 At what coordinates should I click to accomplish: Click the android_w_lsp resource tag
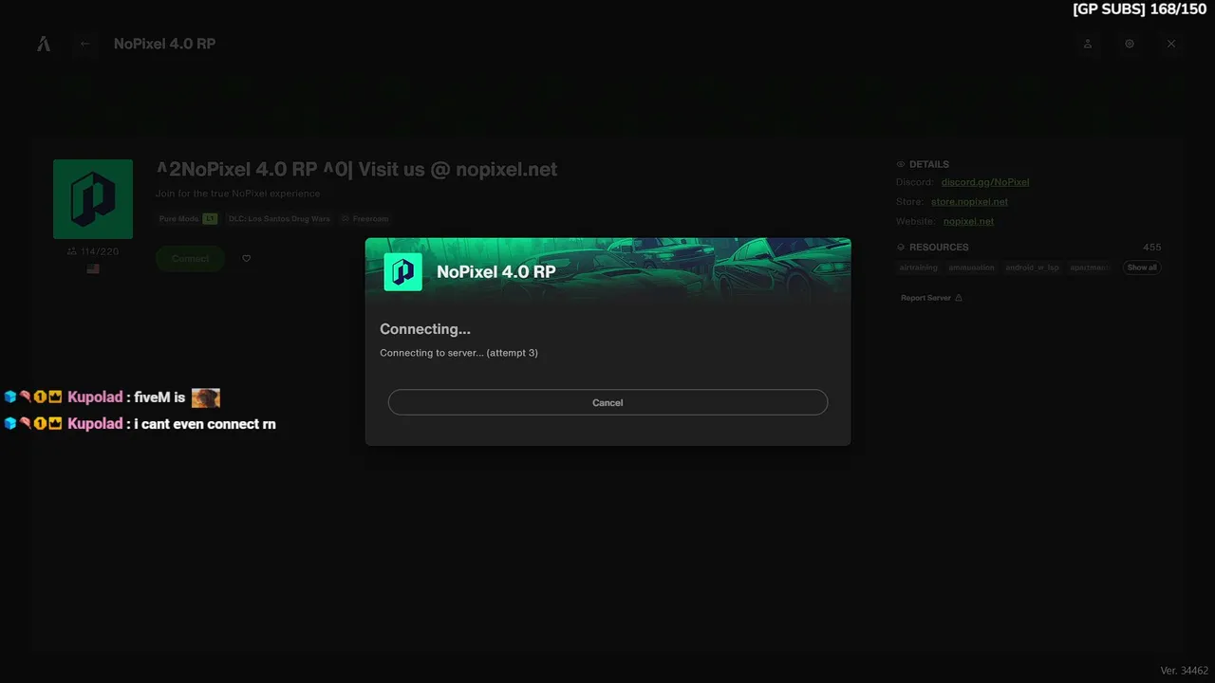pyautogui.click(x=1032, y=268)
